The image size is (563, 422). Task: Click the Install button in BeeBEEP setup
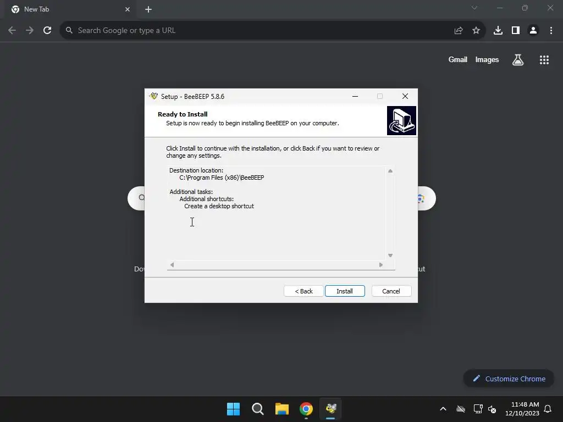pyautogui.click(x=345, y=291)
